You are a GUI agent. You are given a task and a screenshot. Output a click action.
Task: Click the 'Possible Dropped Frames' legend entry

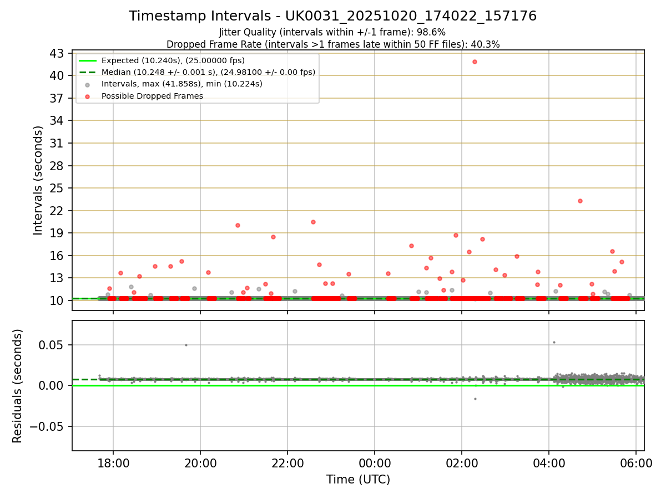152,96
